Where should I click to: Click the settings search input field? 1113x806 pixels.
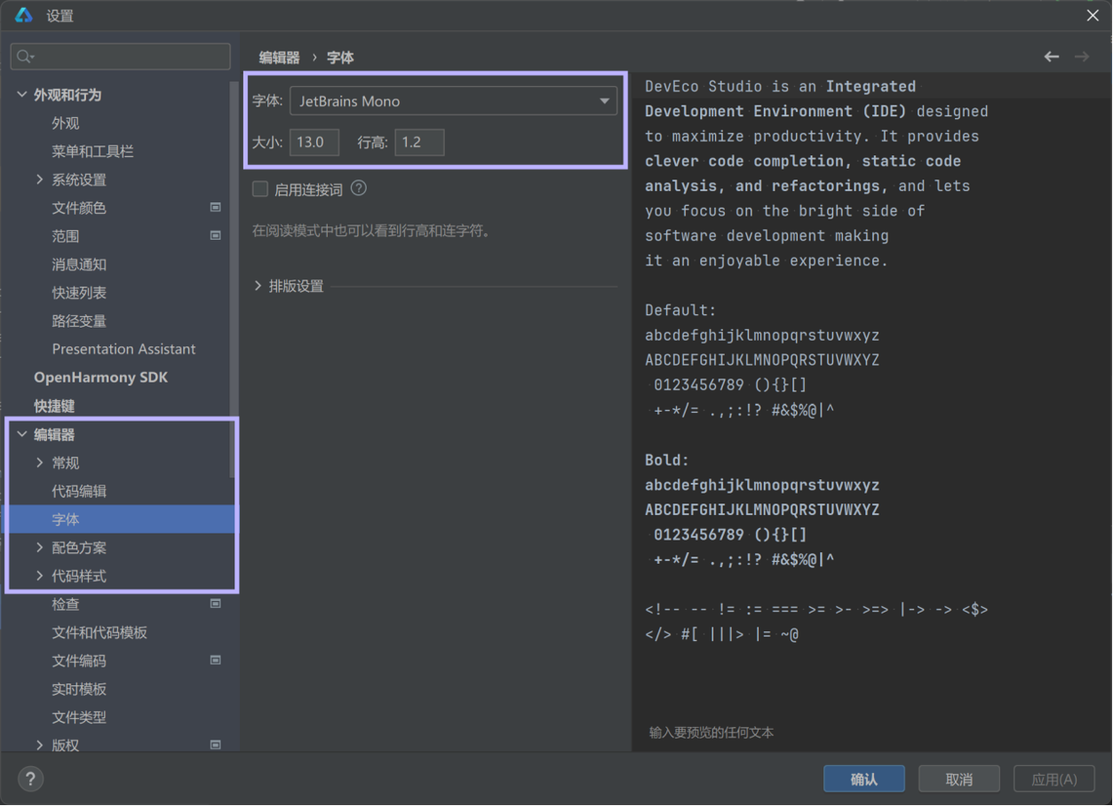point(120,57)
